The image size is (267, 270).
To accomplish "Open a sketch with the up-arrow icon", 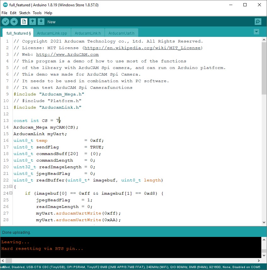I will pos(32,22).
